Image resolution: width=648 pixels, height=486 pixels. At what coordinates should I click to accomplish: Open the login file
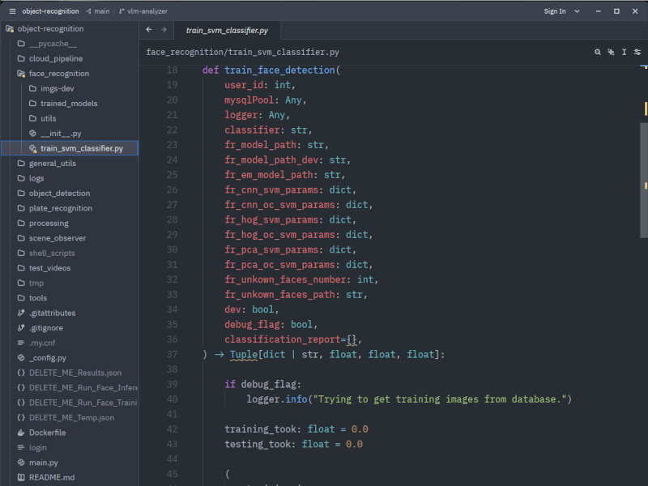click(70, 448)
